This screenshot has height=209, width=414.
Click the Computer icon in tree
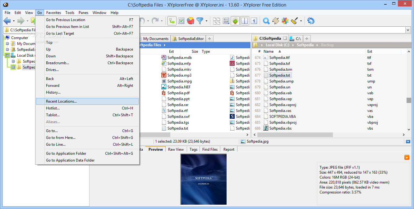(x=7, y=38)
